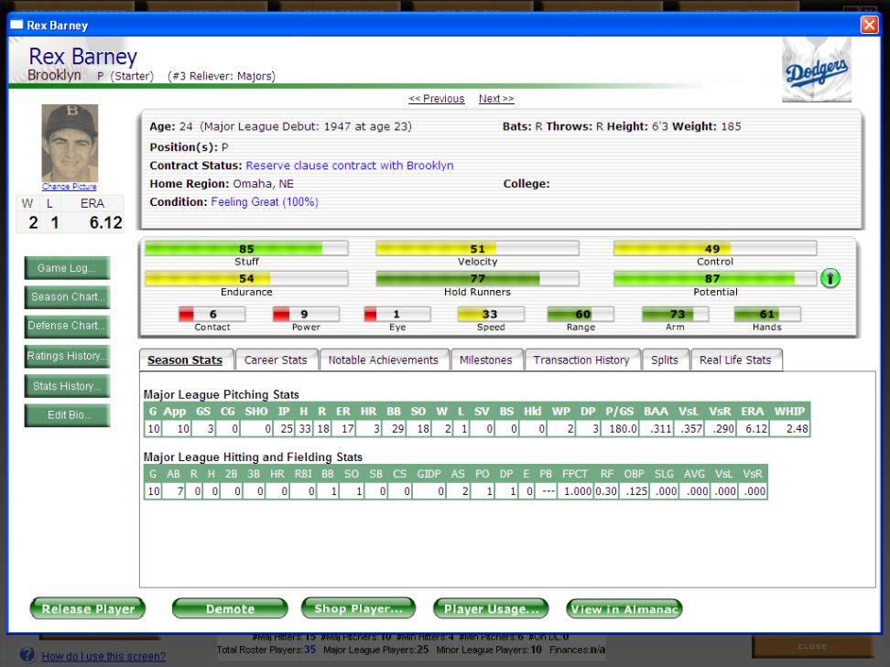890x667 pixels.
Task: Click the Total Roster Players count 35
Action: 309,650
